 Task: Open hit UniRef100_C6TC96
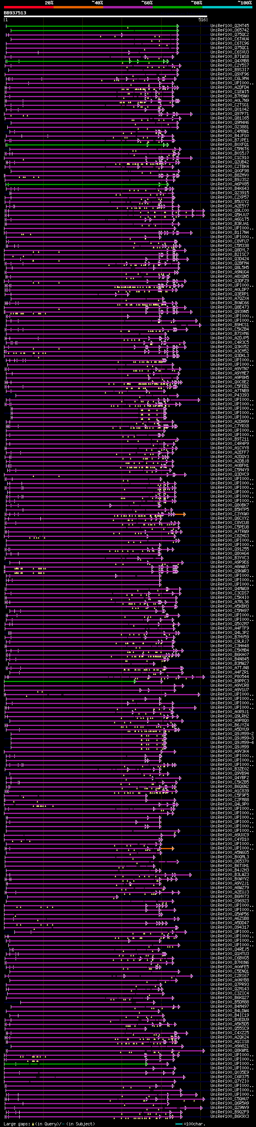pyautogui.click(x=230, y=43)
